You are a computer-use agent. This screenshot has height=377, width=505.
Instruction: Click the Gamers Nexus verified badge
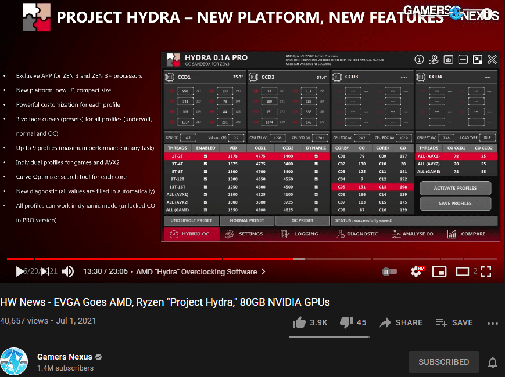99,357
